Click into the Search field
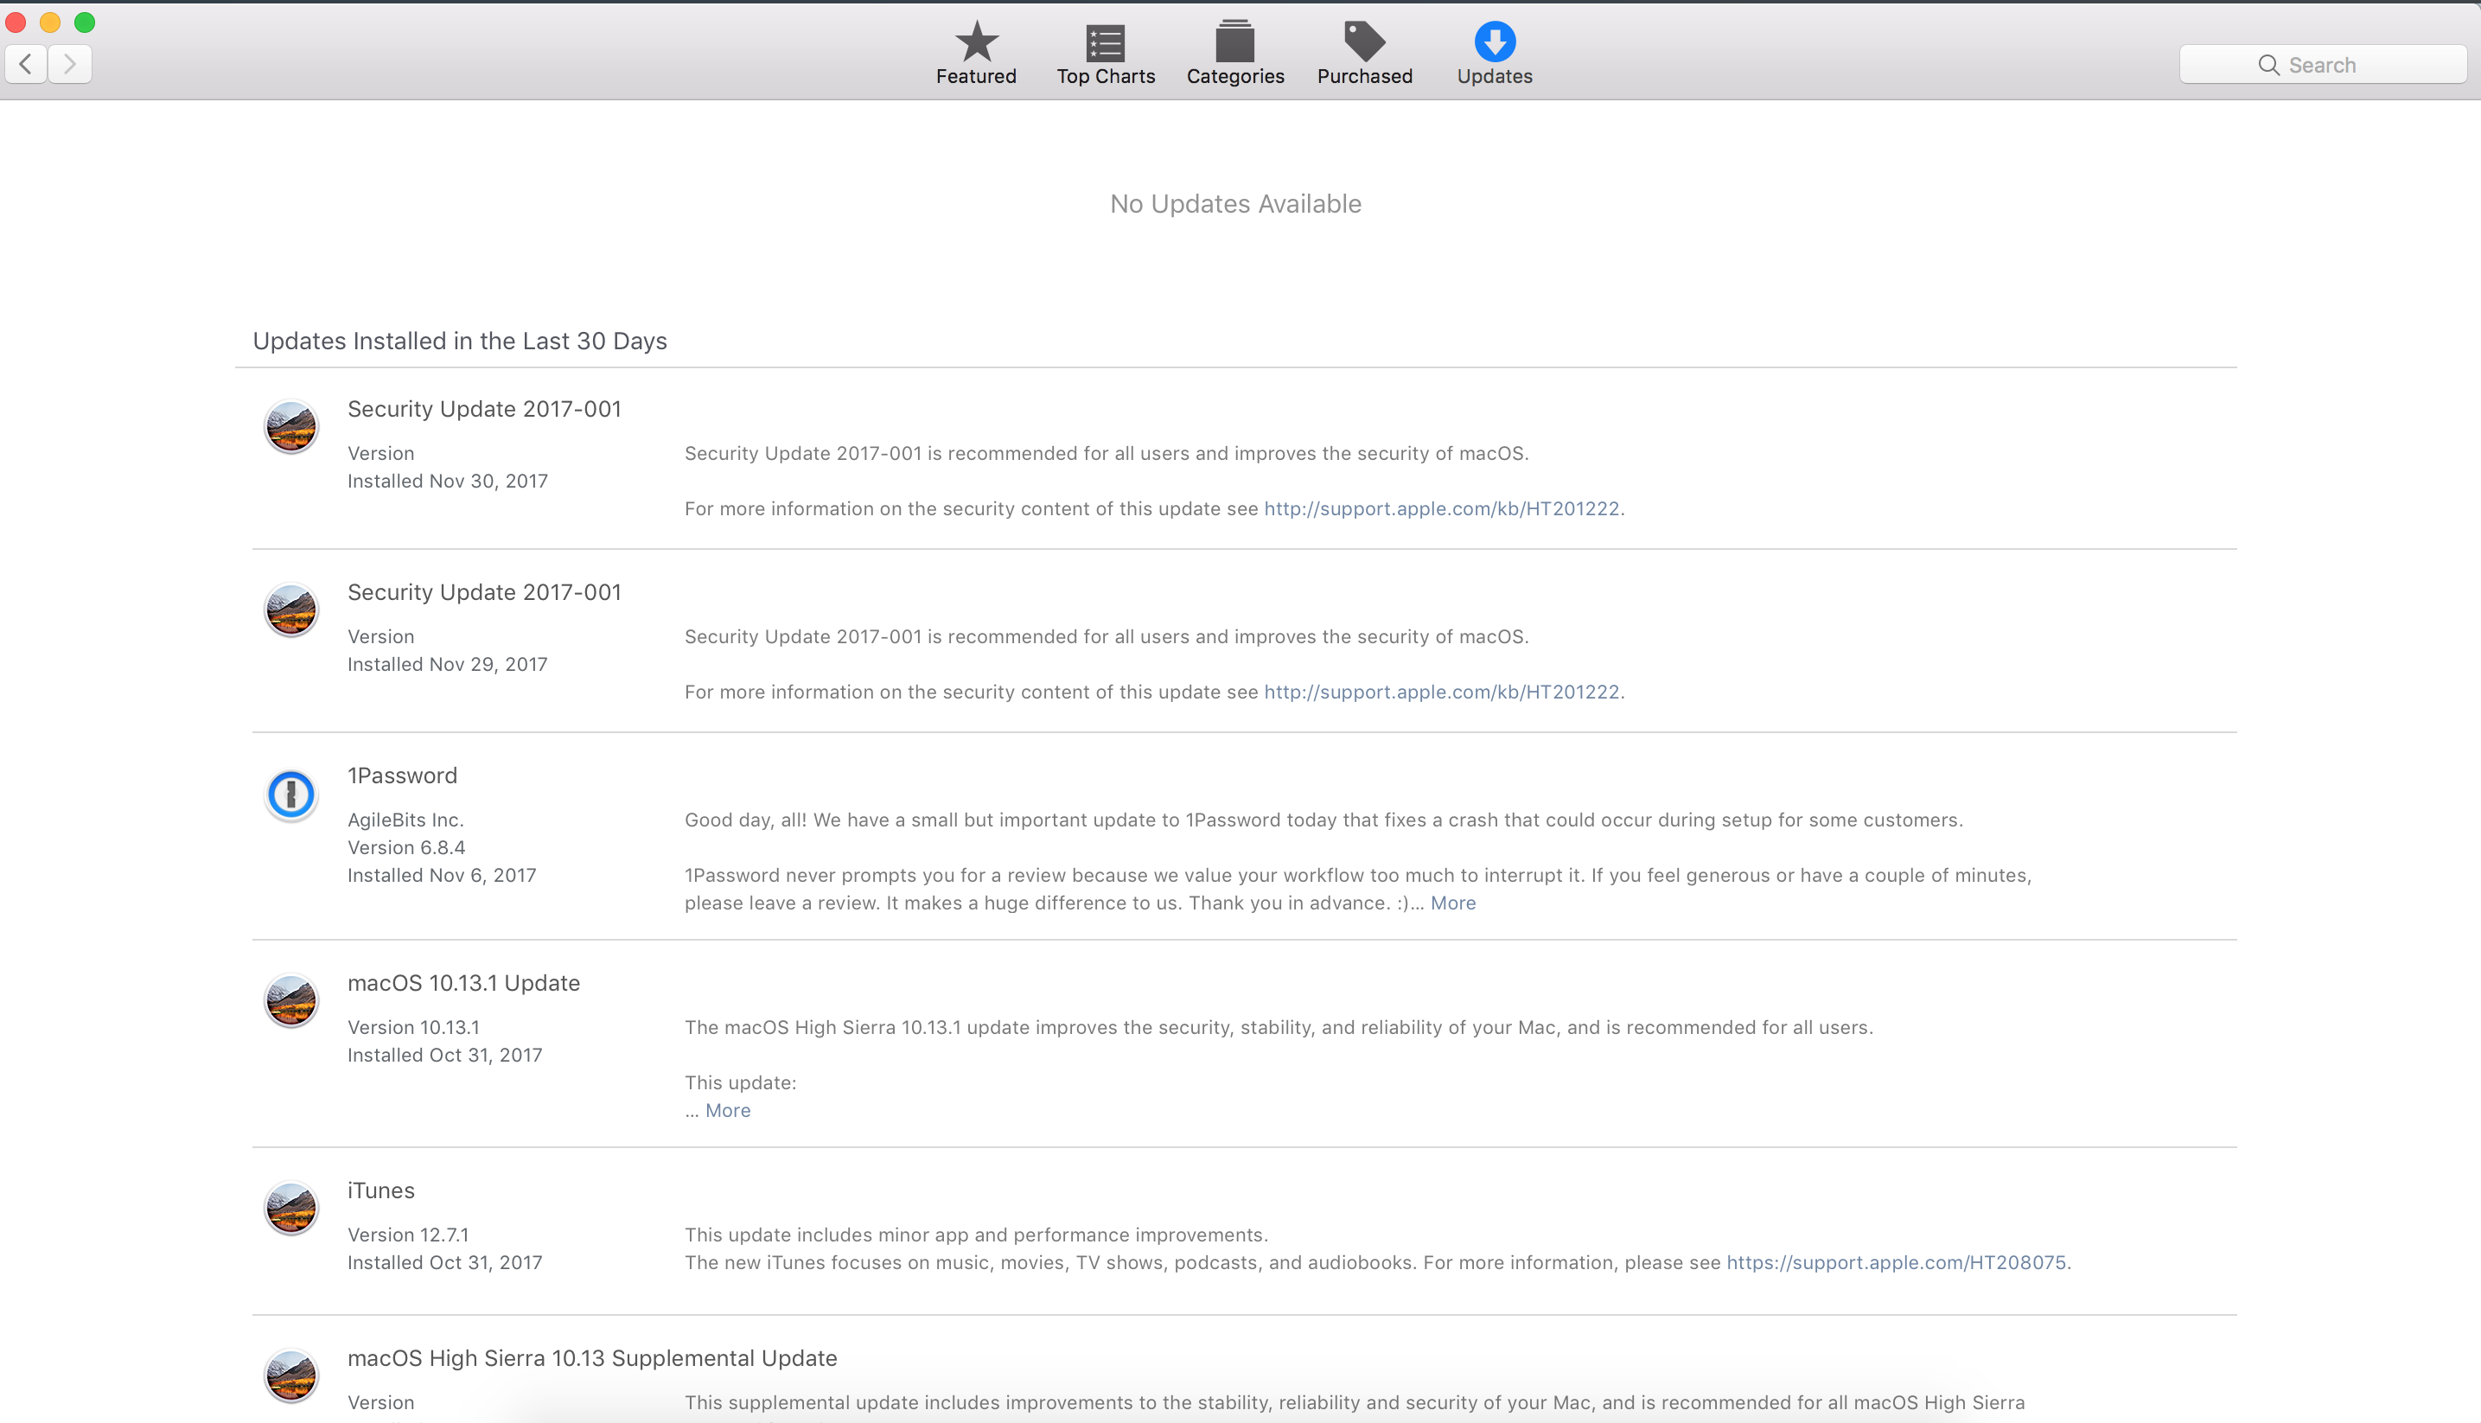Screen dimensions: 2481x1423 pos(2323,65)
